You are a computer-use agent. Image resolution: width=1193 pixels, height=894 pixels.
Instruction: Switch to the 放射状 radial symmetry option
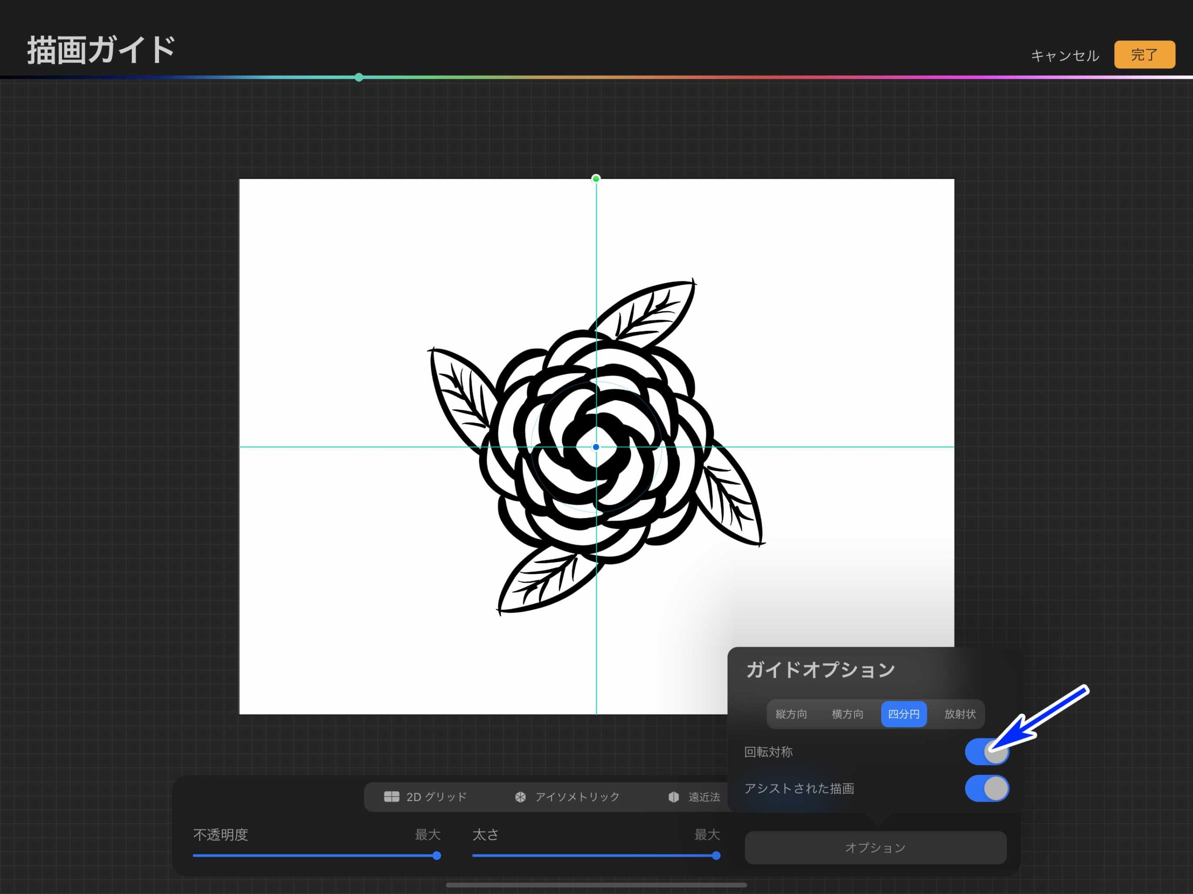(960, 713)
